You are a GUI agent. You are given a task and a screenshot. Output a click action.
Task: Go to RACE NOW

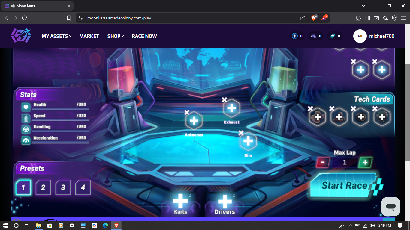144,36
